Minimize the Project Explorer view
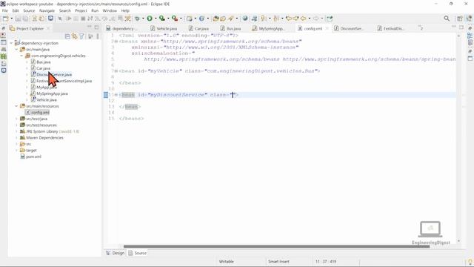474x267 pixels. [x=89, y=27]
